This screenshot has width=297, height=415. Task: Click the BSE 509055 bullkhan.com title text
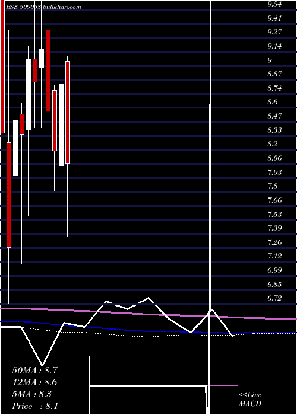point(44,7)
